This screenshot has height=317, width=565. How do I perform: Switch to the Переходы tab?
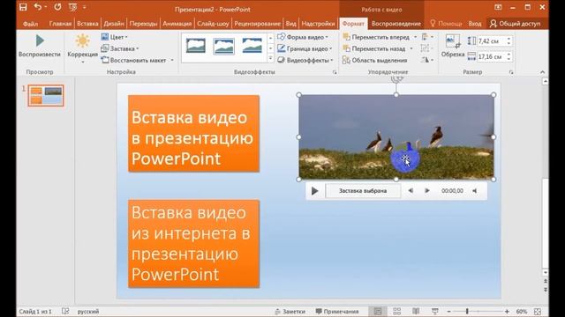point(143,24)
